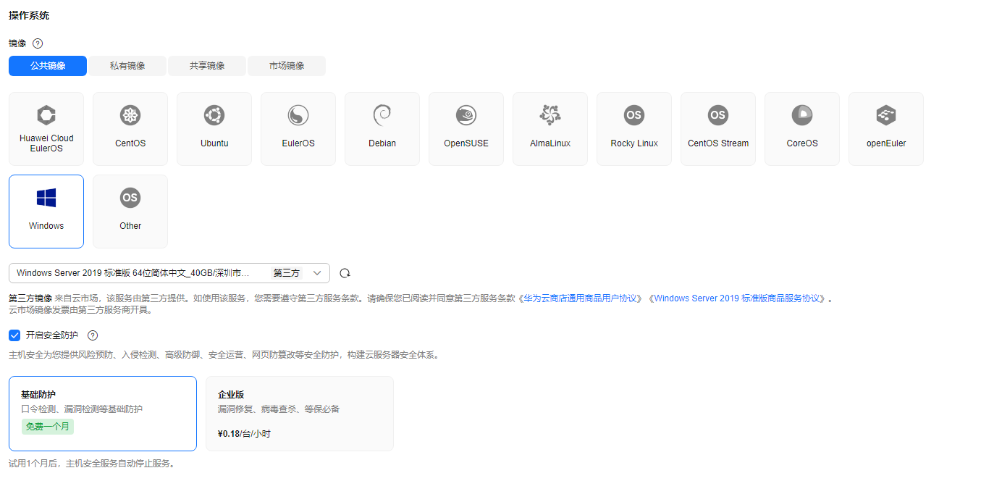Uncheck the 开启安全防护 checkbox
Viewport: 1002px width, 481px height.
click(x=14, y=335)
